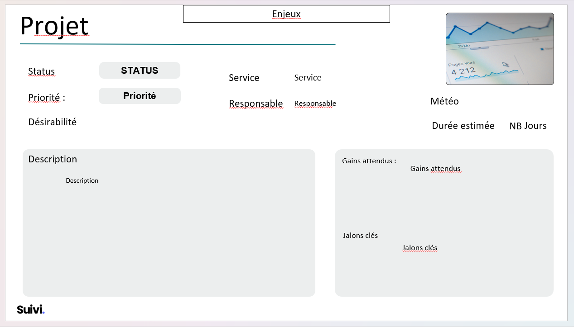Click the bold Priorité rounded badge
The width and height of the screenshot is (574, 327).
[x=140, y=96]
